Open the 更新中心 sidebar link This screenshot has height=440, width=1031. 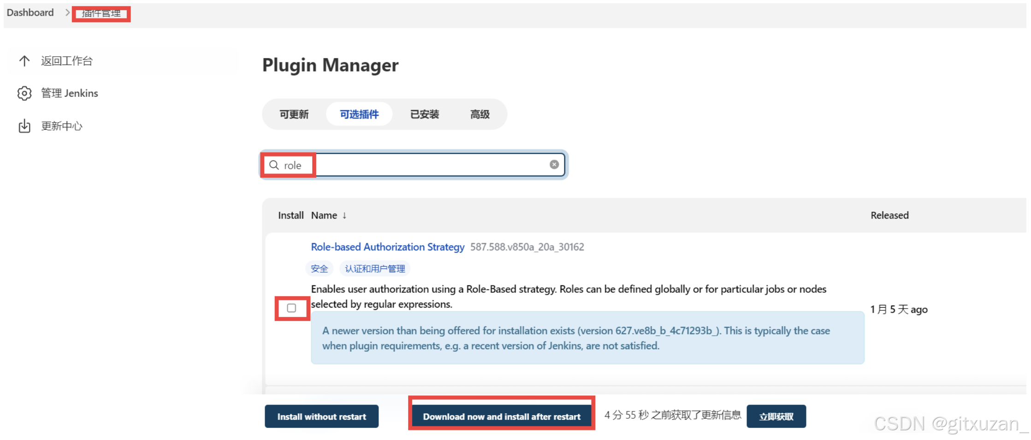tap(62, 126)
